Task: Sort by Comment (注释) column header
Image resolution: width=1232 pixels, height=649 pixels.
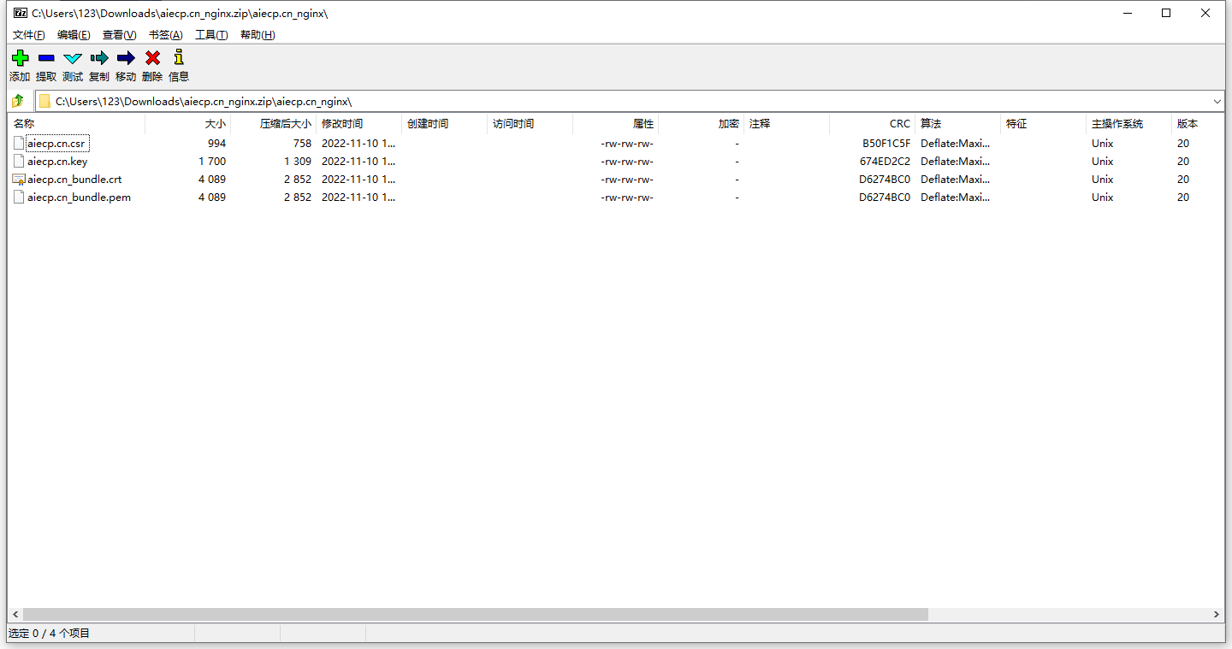Action: [x=786, y=124]
